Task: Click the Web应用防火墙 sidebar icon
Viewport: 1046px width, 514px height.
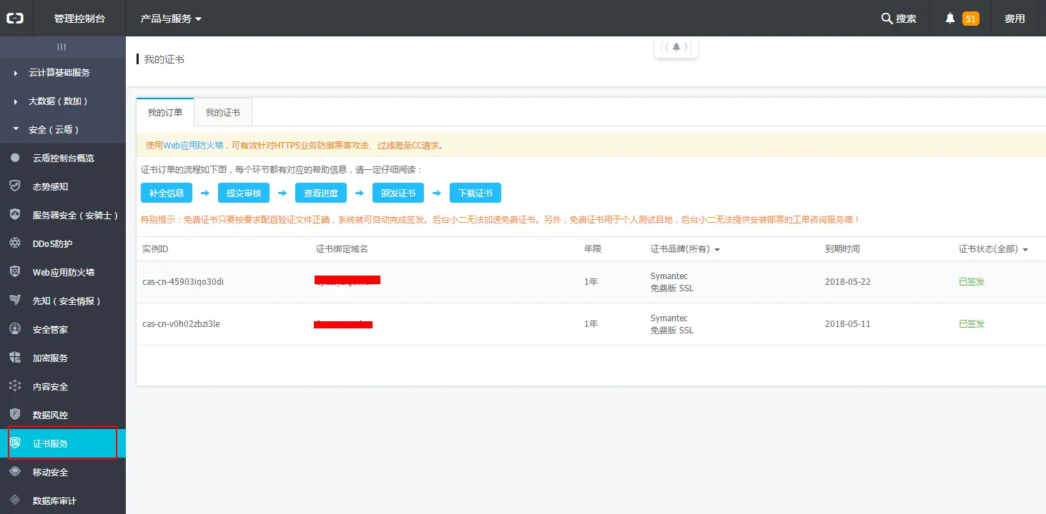Action: point(15,272)
